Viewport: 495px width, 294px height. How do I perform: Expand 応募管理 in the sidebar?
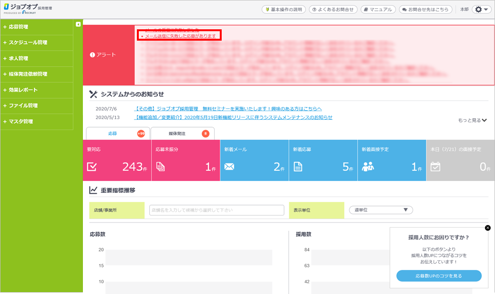coord(36,27)
